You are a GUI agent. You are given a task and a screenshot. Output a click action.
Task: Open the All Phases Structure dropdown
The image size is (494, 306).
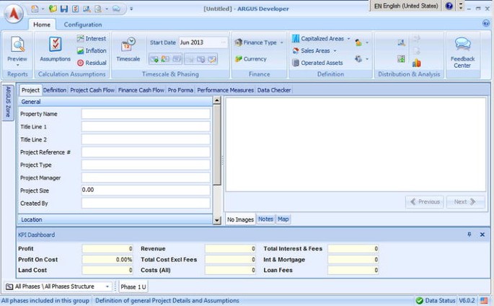pos(107,287)
